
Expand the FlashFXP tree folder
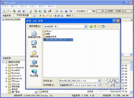click(x=6, y=70)
